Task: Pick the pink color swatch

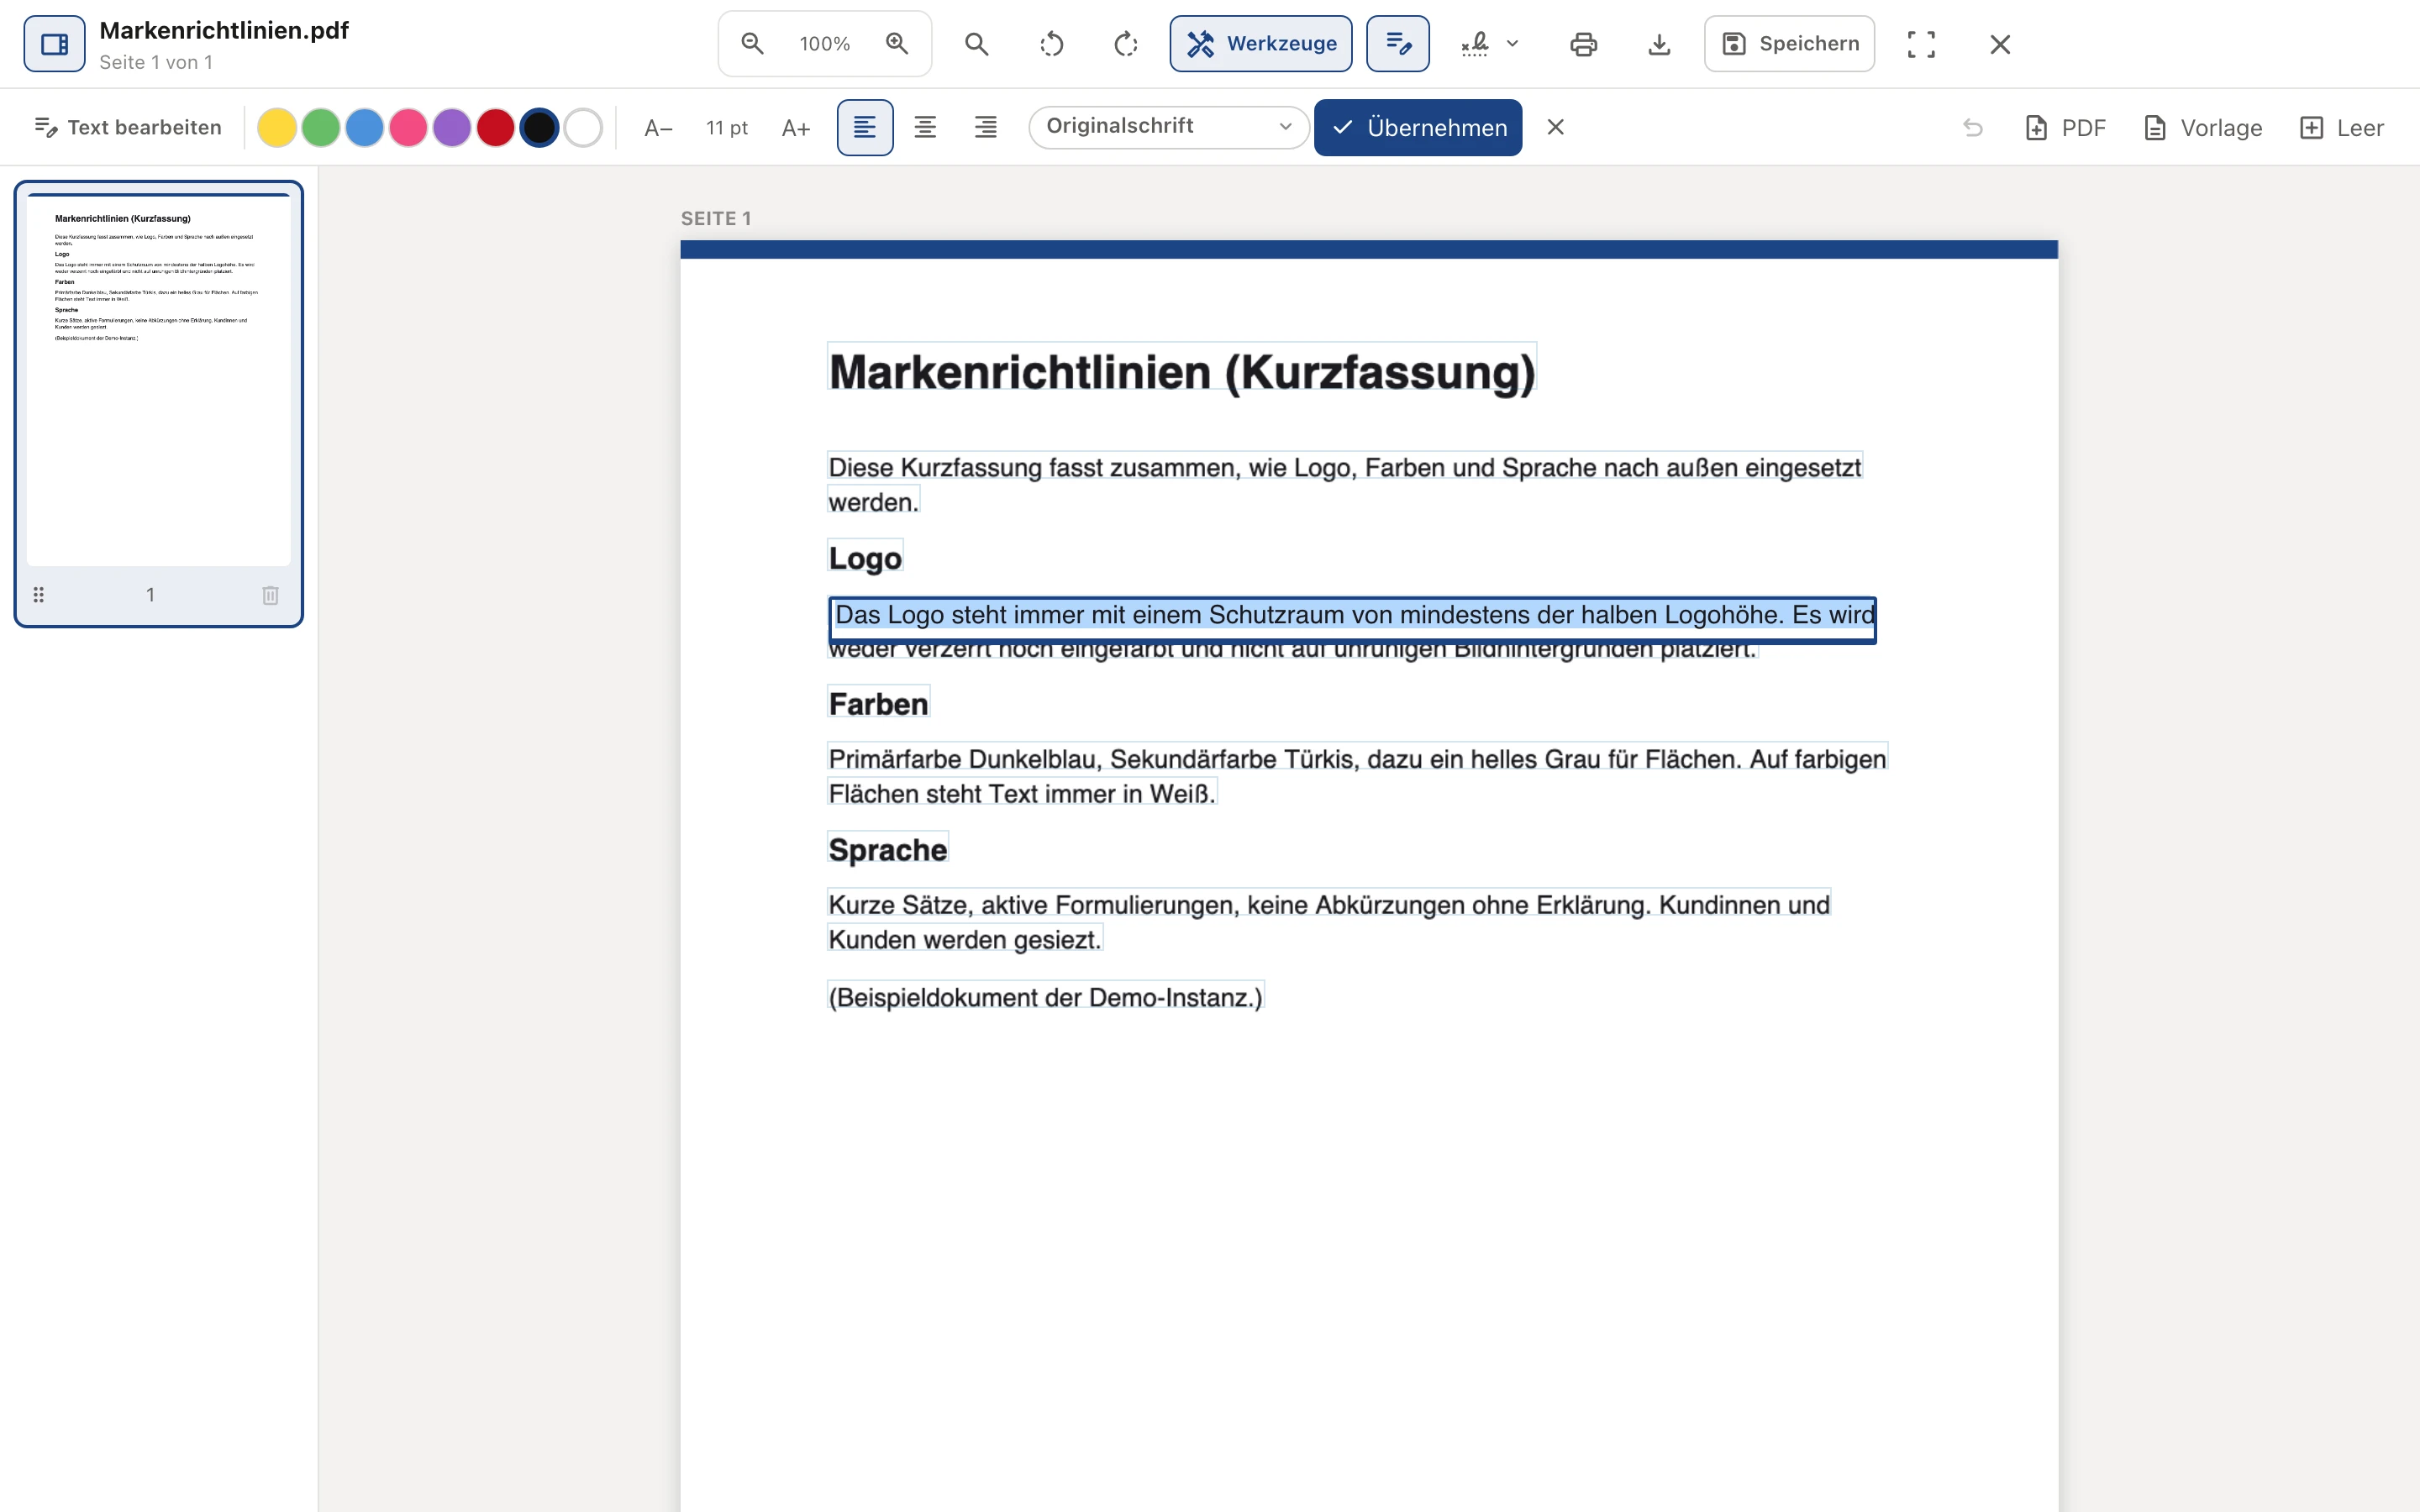Action: [408, 128]
